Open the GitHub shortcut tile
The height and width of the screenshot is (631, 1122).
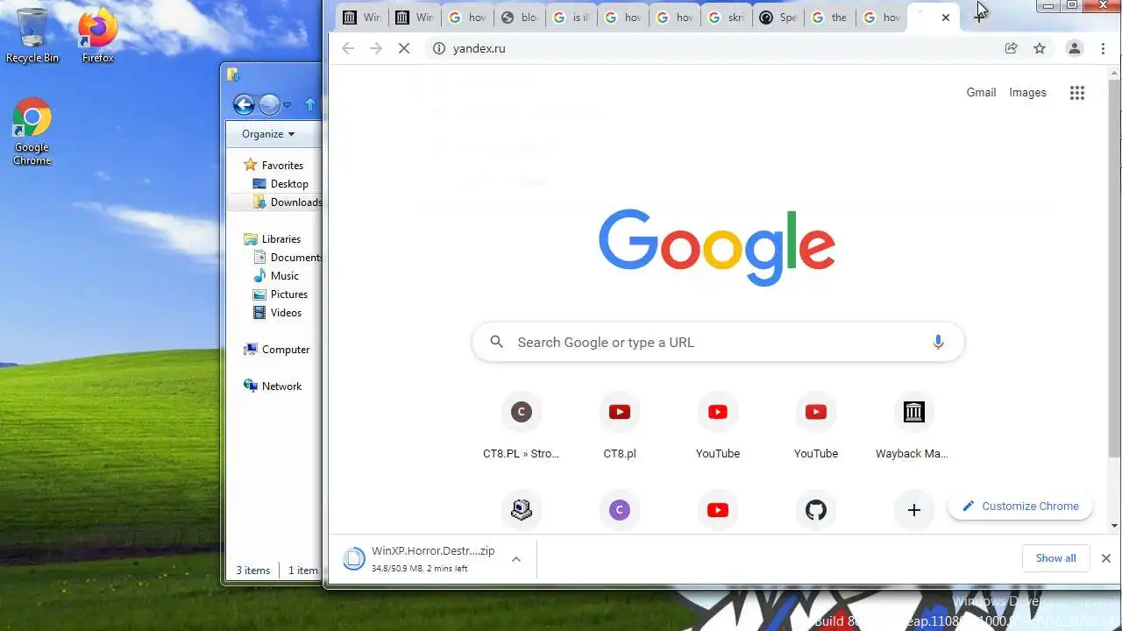click(x=816, y=510)
